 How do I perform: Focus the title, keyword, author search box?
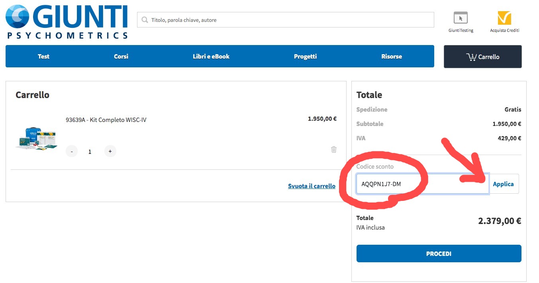click(286, 20)
